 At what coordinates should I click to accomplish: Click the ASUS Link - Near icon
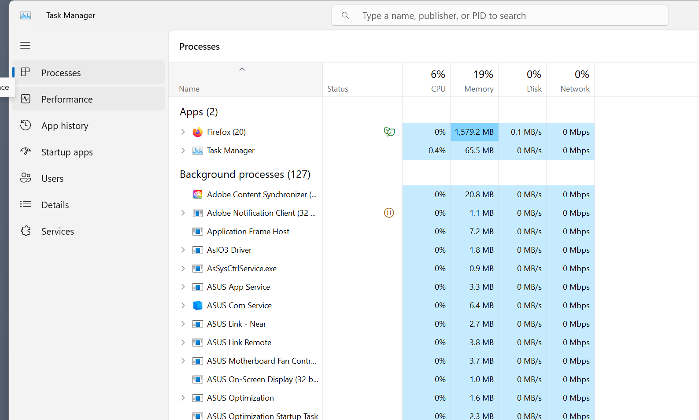click(198, 324)
